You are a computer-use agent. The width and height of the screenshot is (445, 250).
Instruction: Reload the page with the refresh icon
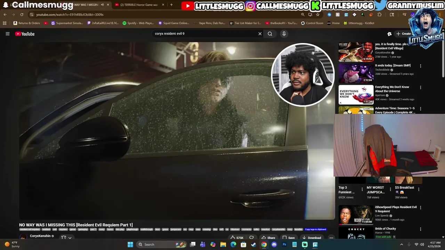(x=22, y=15)
